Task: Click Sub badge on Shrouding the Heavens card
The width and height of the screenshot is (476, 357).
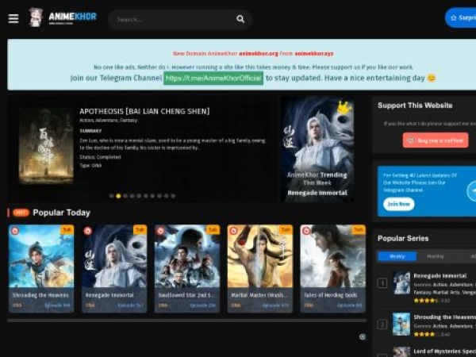Action: [67, 229]
